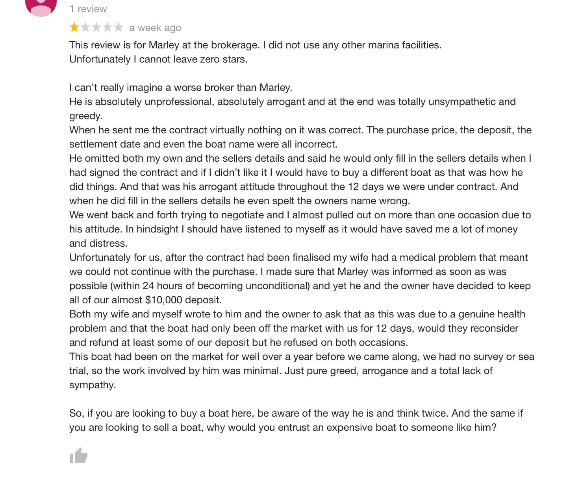The image size is (567, 478).
Task: Click the word "greedy." on its own line
Action: (x=86, y=116)
